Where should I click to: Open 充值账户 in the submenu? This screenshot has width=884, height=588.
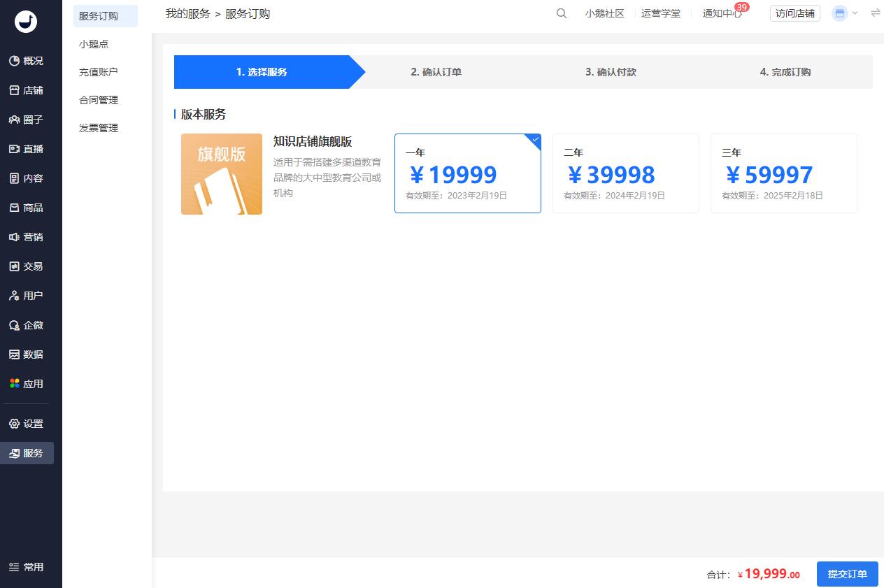click(x=99, y=72)
